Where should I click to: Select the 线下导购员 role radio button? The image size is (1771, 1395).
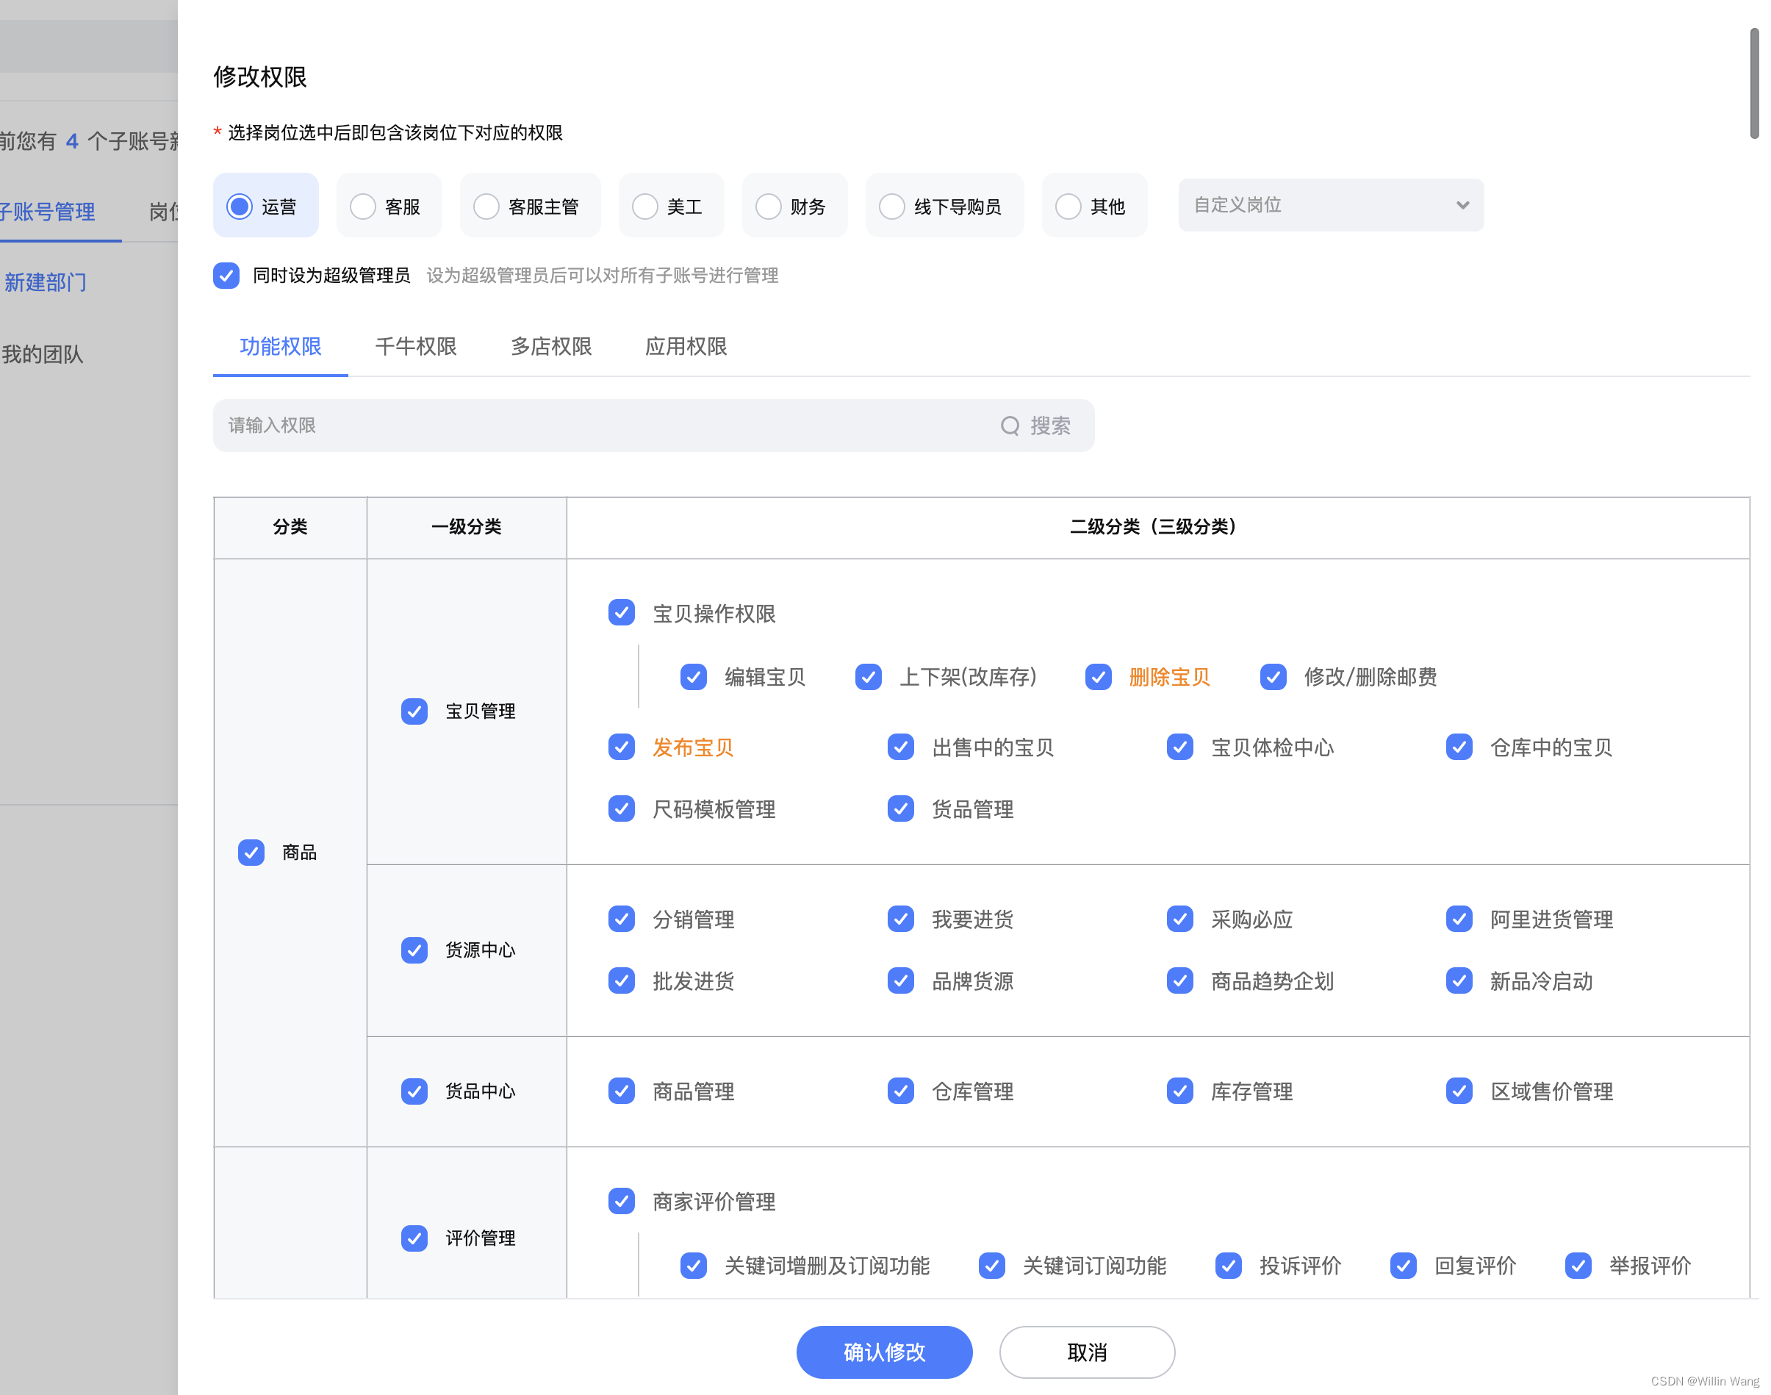pyautogui.click(x=891, y=206)
